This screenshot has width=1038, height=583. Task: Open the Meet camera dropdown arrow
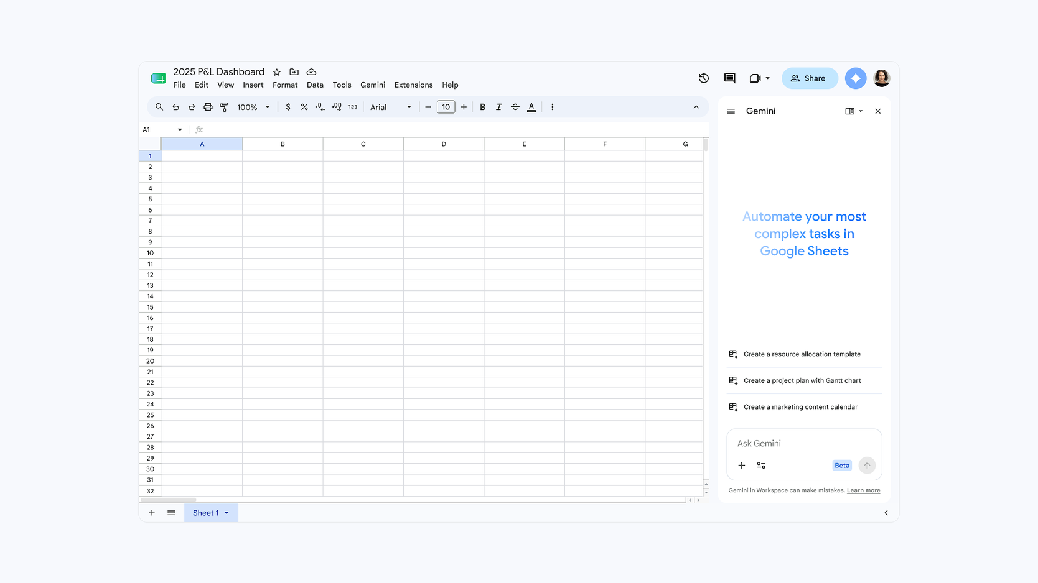pos(768,78)
